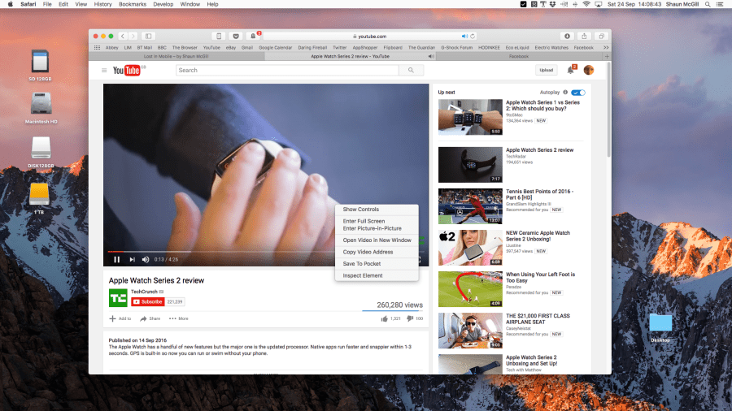This screenshot has width=732, height=411.
Task: Subscribe to the TechCrunch channel
Action: 147,302
